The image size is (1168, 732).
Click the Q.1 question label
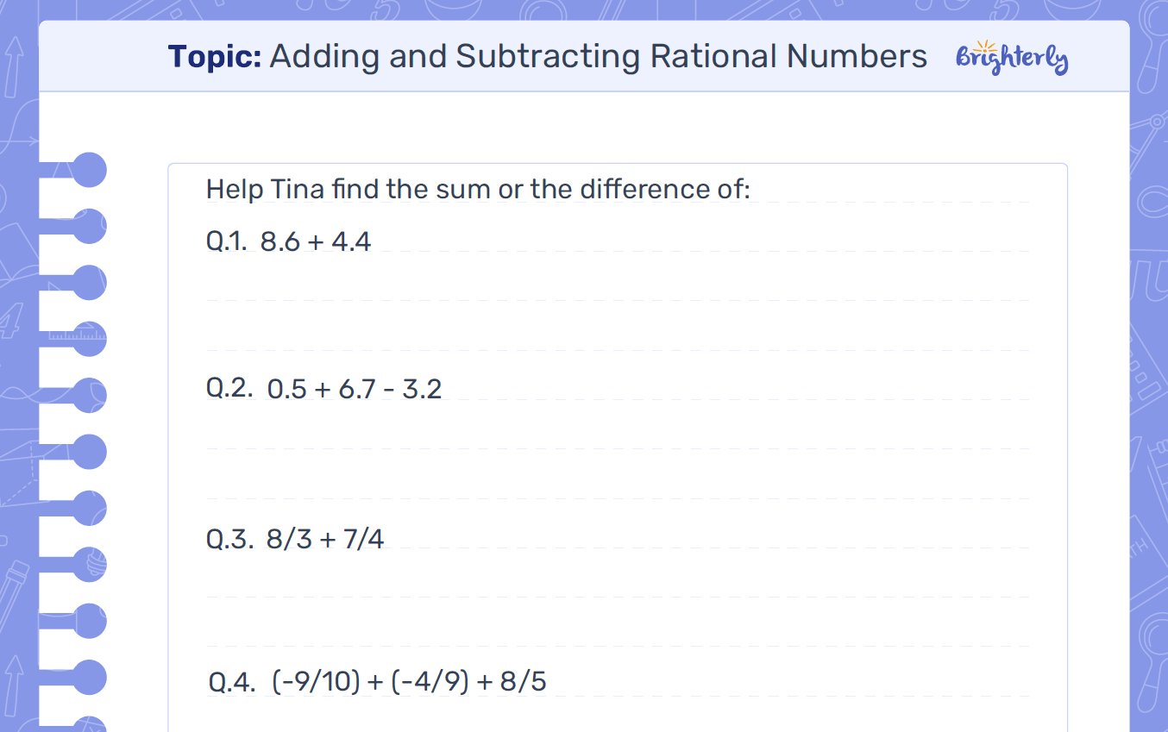(226, 241)
